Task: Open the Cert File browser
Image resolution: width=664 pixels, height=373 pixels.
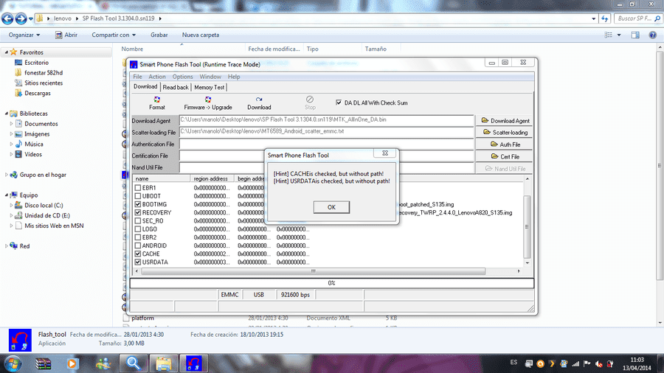Action: pos(505,156)
